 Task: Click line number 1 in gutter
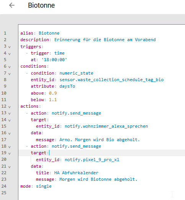point(5,33)
